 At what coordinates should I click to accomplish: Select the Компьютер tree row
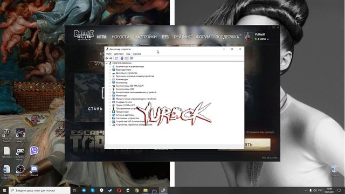coord(120,82)
